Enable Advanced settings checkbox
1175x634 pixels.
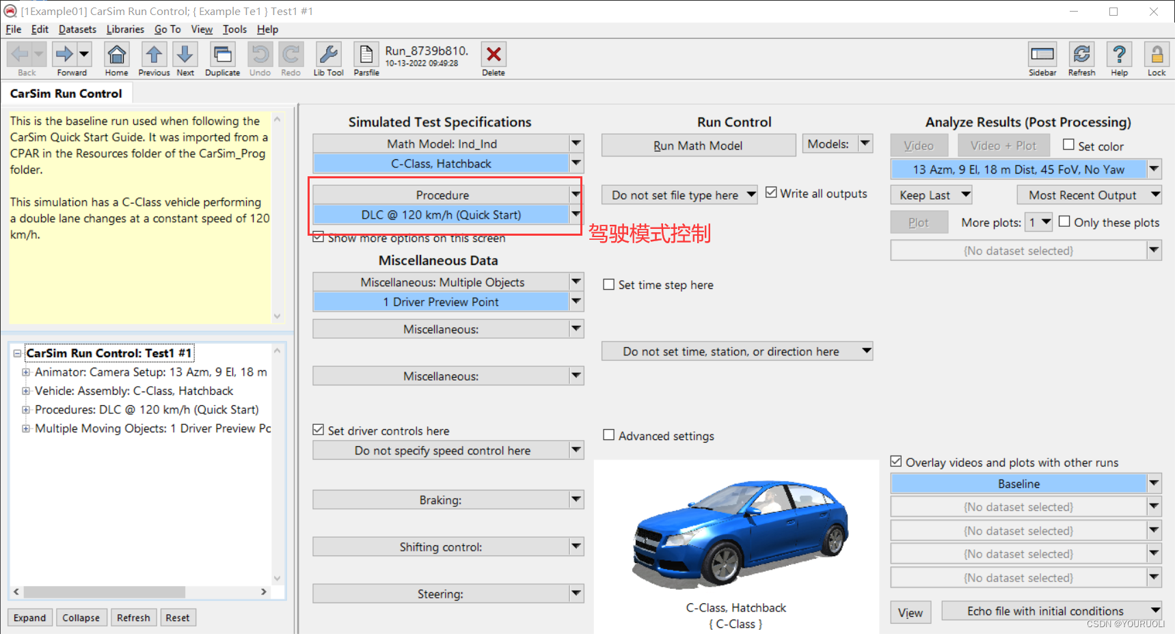[x=608, y=435]
